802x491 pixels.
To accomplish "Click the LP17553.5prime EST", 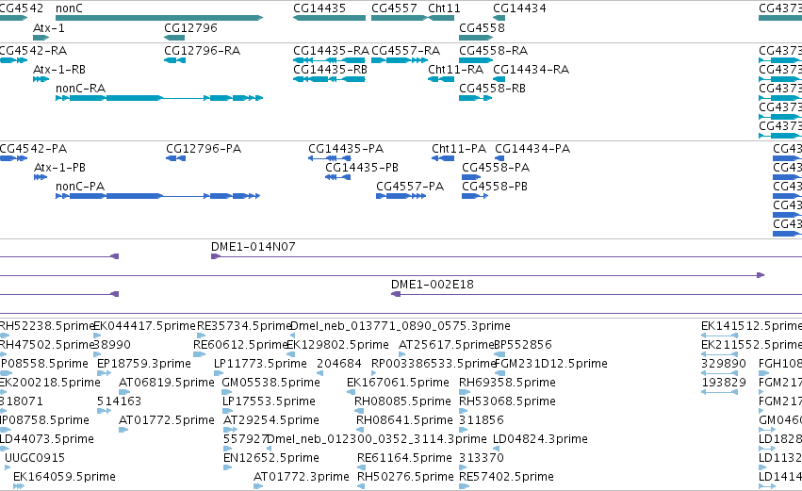I will [x=228, y=411].
